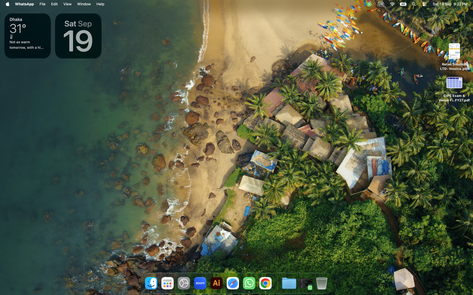Viewport: 473px width, 295px height.
Task: Select the CIPS Exam & Venue PDF icon
Action: (x=455, y=83)
